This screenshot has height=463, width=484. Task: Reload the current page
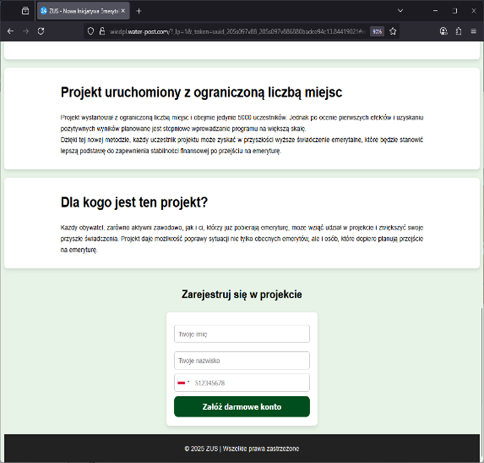point(42,31)
